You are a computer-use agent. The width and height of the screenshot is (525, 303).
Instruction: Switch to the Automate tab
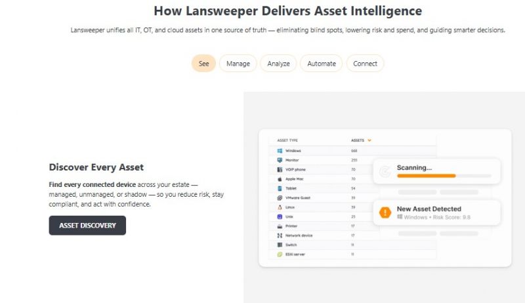click(322, 63)
